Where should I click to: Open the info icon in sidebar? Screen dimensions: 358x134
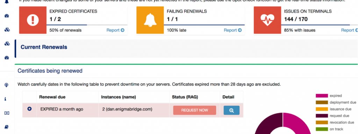[6, 99]
